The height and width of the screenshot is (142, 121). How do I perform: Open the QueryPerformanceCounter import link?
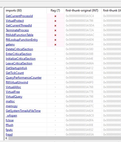point(23,78)
